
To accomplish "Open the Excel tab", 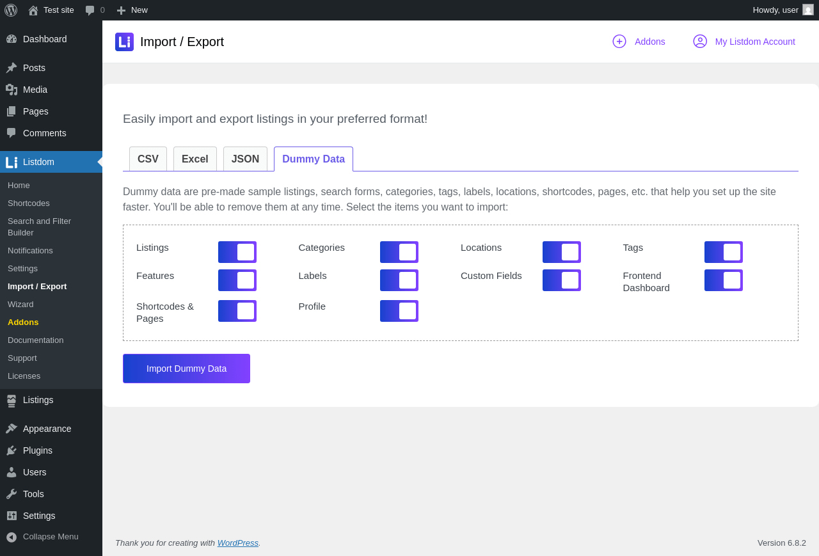I will pyautogui.click(x=195, y=159).
